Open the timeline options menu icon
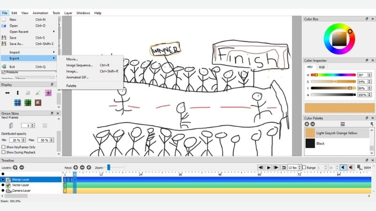The height and width of the screenshot is (211, 376). pos(359,167)
